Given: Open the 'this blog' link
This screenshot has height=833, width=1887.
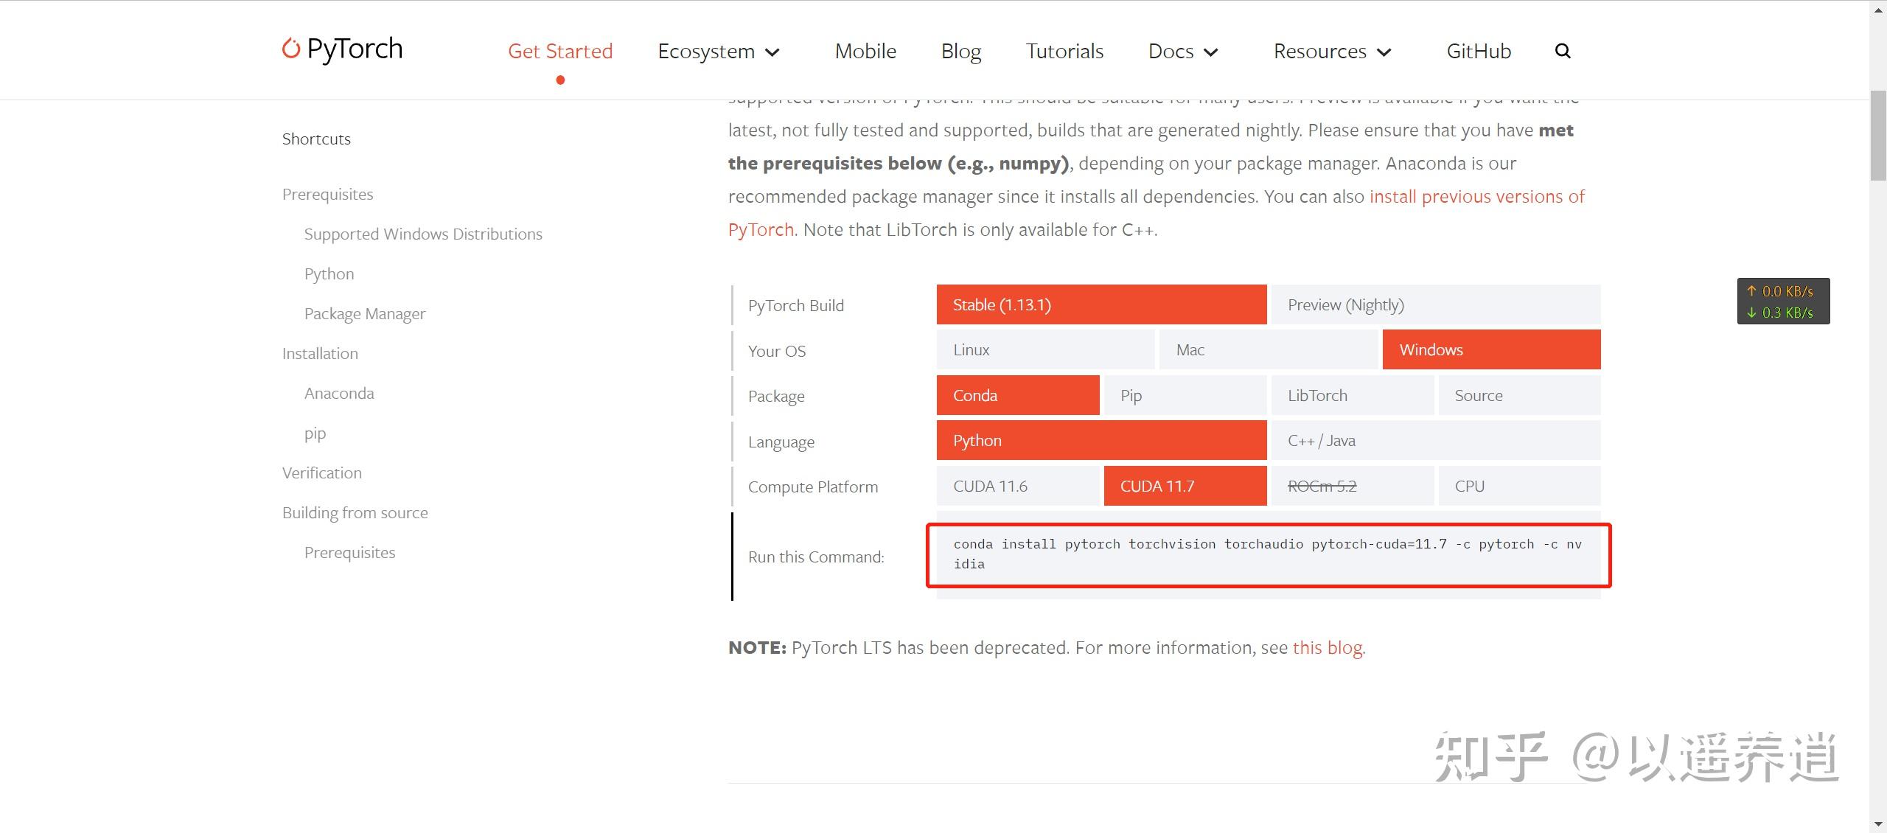Looking at the screenshot, I should tap(1327, 647).
